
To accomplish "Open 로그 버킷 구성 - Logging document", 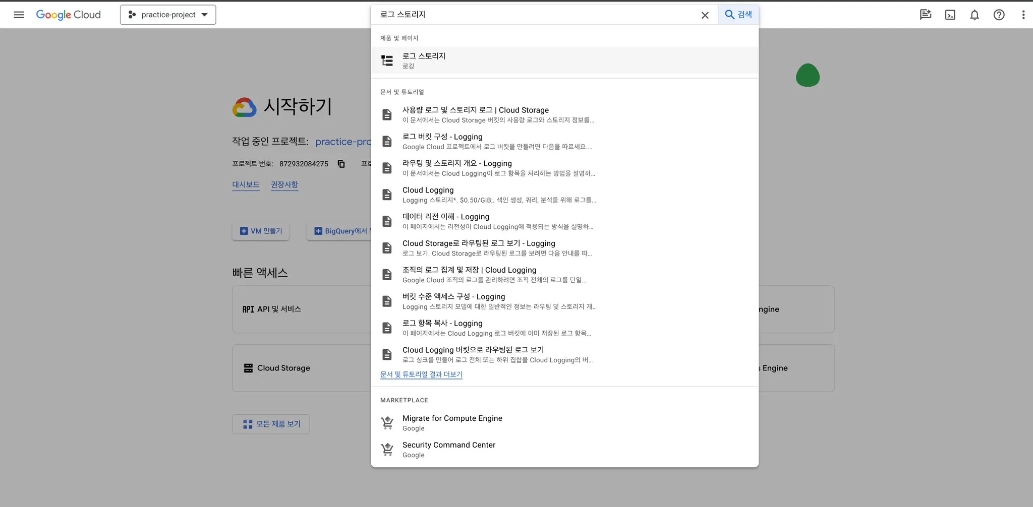I will (x=564, y=141).
